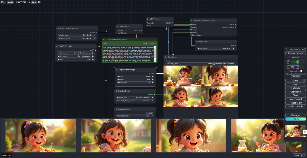Screen dimensions: 307x158
Task: Open the sampler_name euler selector
Action: (135, 116)
